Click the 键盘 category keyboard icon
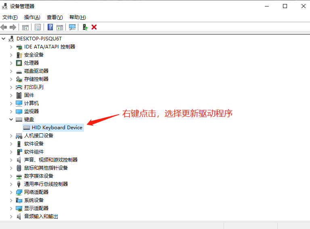 [19, 120]
